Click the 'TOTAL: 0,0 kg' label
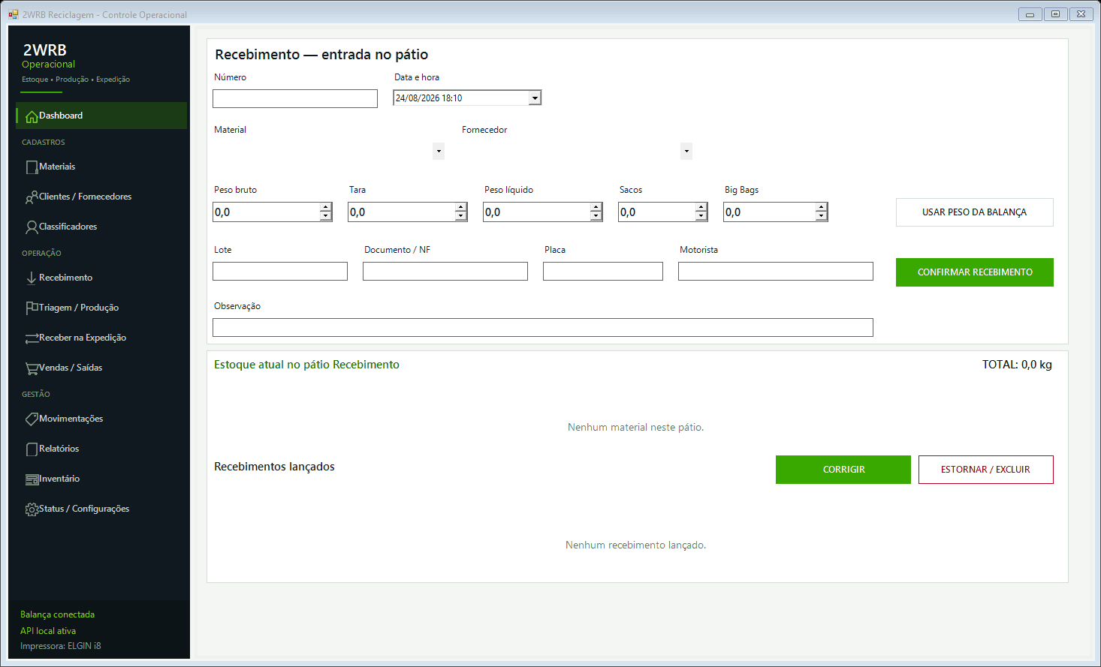 pos(1017,365)
